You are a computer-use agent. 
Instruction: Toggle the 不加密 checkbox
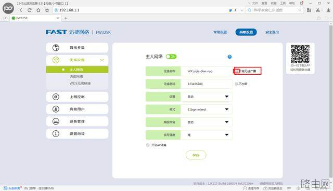[236, 84]
